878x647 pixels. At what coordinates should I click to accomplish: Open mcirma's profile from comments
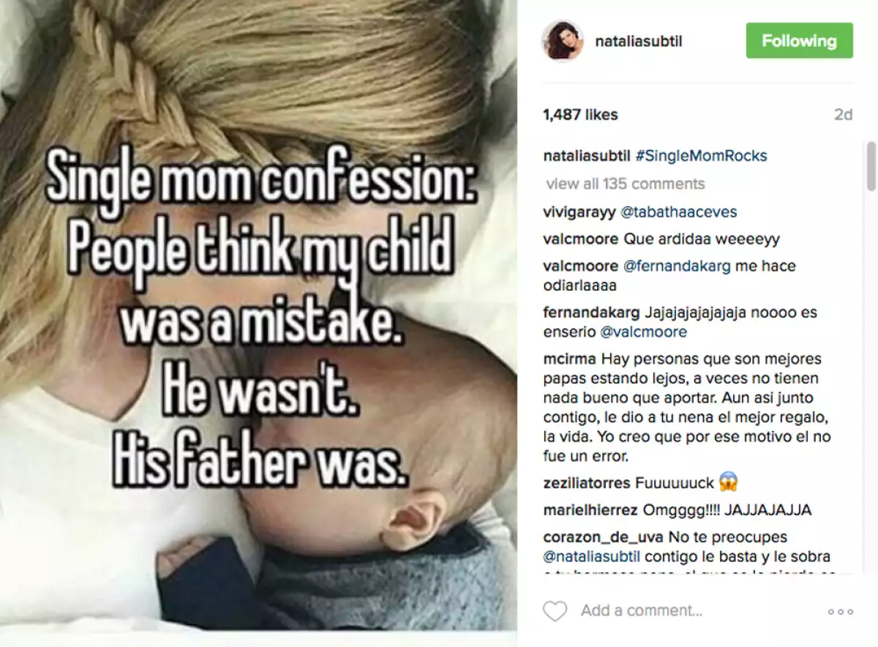pyautogui.click(x=570, y=359)
